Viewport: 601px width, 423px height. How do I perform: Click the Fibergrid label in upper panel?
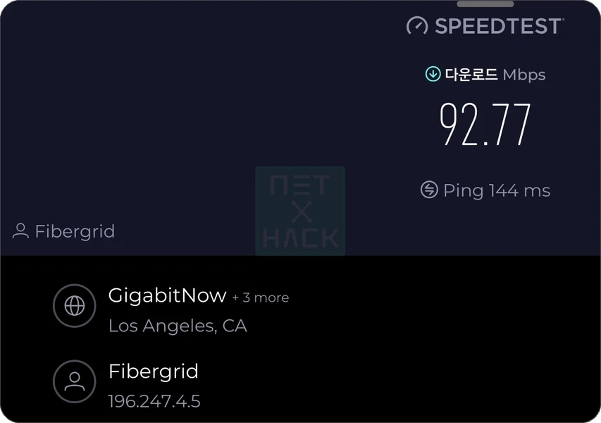point(75,231)
